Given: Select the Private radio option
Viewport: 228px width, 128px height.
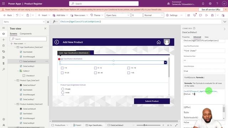Looking at the screenshot, I should 63,89.
